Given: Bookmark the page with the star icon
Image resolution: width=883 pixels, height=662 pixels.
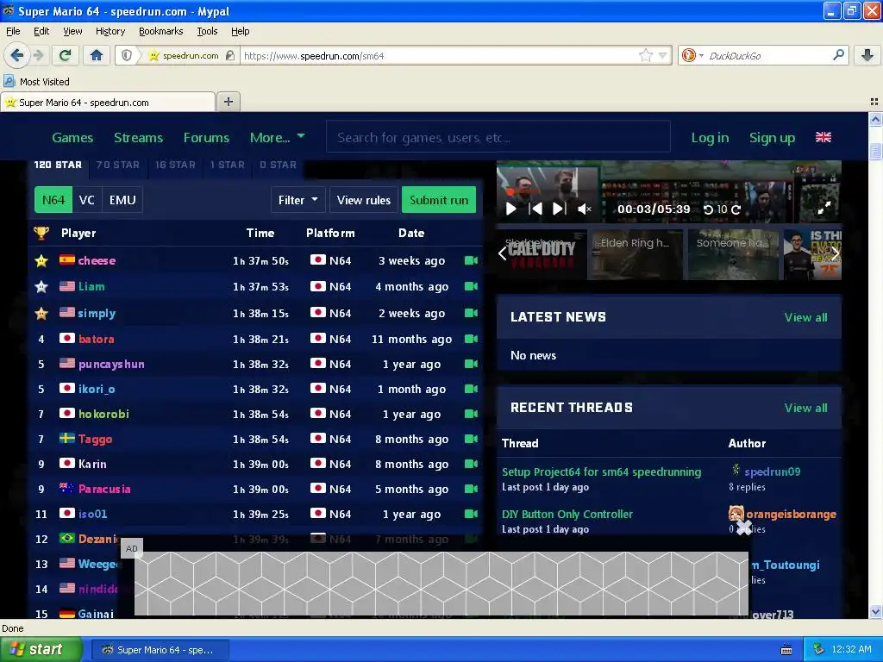Looking at the screenshot, I should [x=645, y=55].
